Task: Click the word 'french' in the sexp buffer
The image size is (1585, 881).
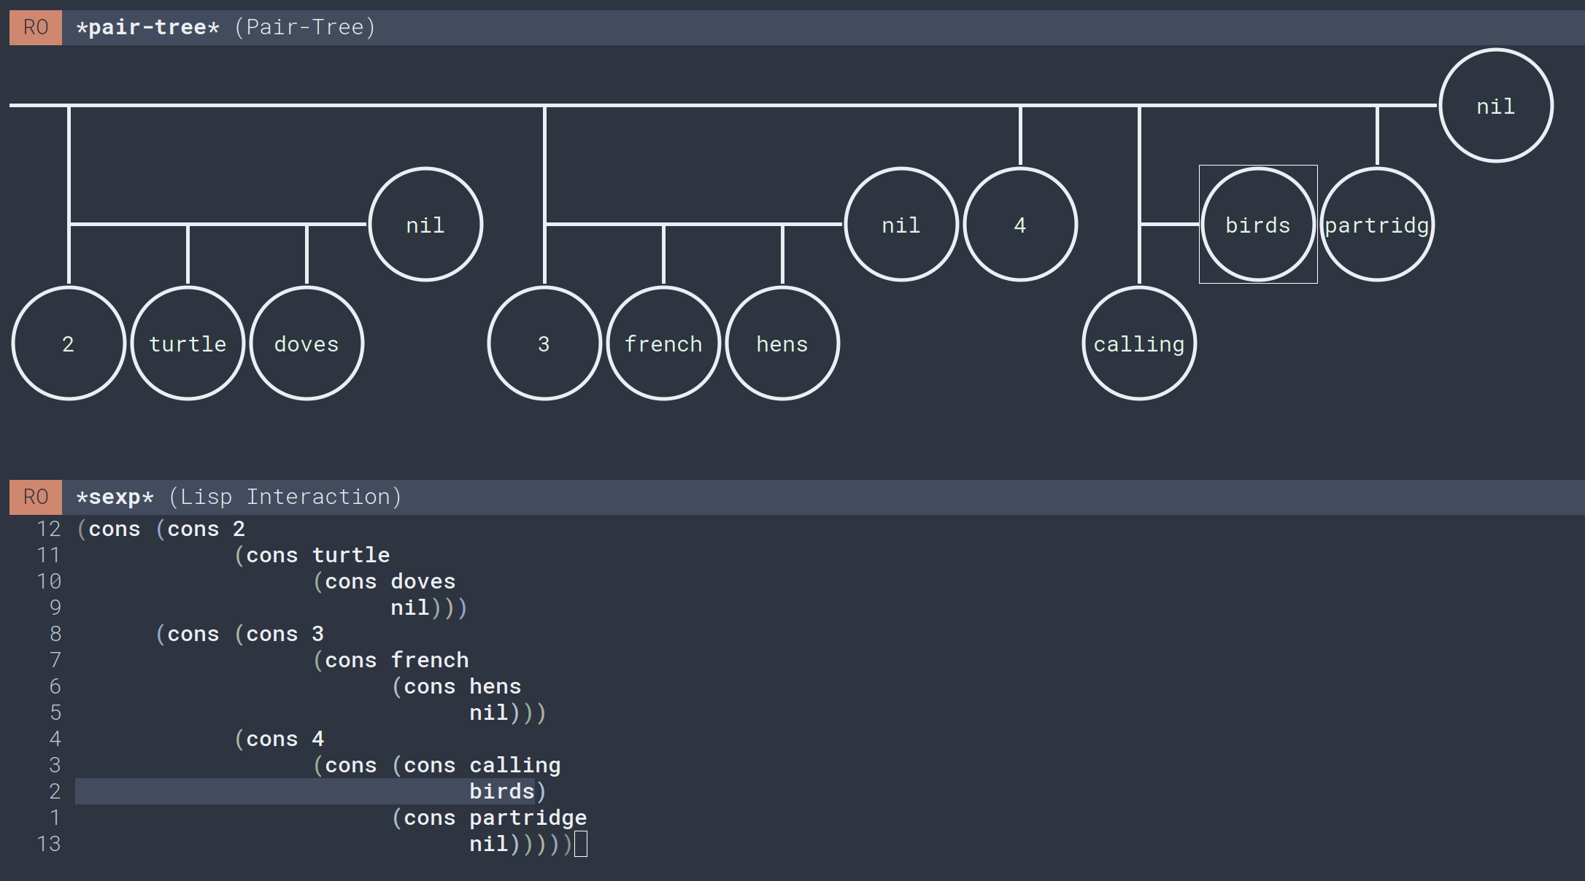Action: click(430, 660)
